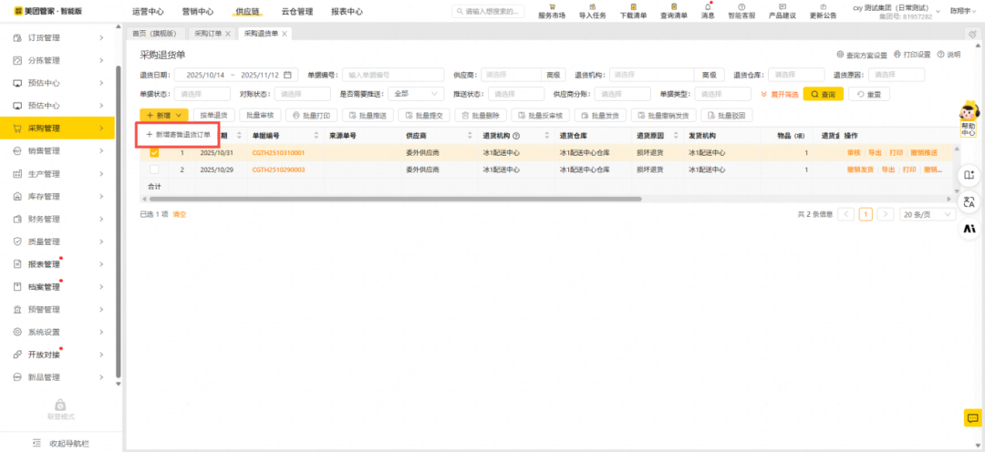Screen dimensions: 985x452
Task: Open the 查询方案设置 gear icon
Action: tap(840, 55)
